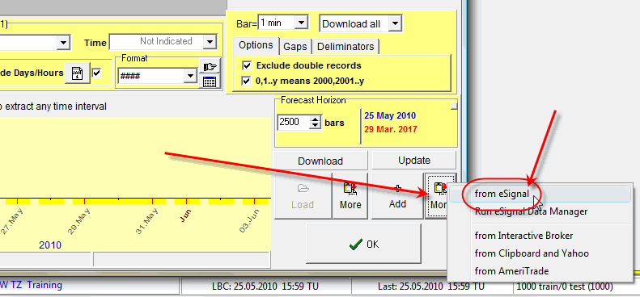Confirm with the OK button

[x=363, y=244]
